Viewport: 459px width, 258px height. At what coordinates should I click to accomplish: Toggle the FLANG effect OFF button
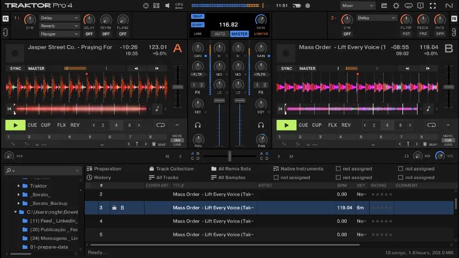(123, 34)
